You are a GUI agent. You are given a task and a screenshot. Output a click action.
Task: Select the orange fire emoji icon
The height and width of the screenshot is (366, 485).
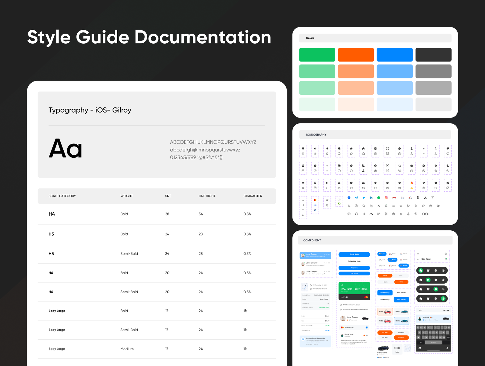pos(412,183)
